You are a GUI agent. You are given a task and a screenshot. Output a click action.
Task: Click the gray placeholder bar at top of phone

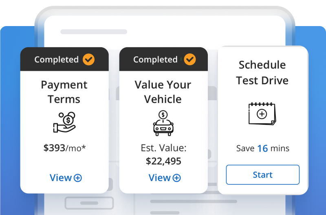[94, 32]
